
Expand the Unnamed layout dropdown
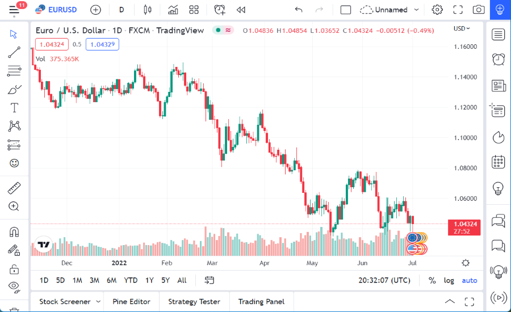click(x=417, y=10)
